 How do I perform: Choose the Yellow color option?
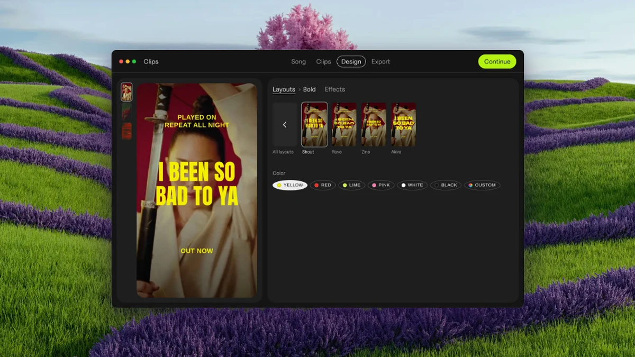(x=290, y=185)
